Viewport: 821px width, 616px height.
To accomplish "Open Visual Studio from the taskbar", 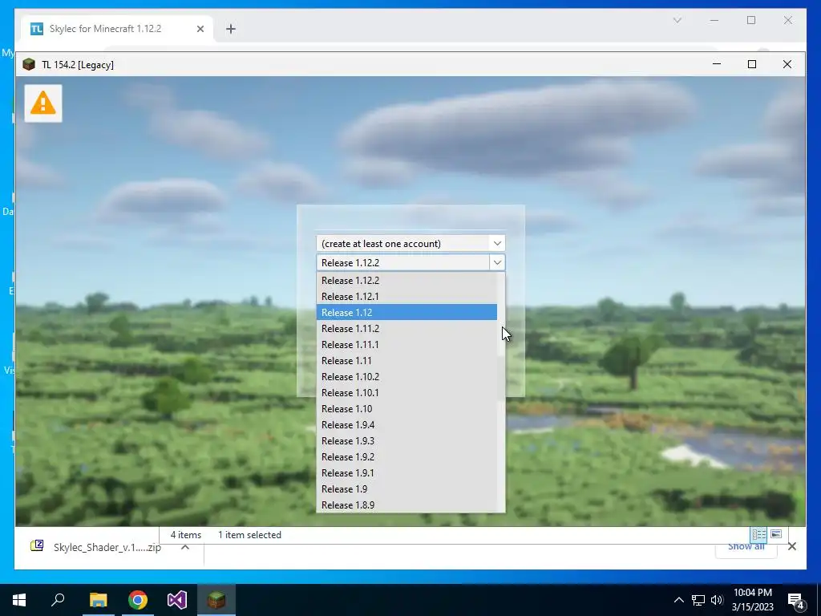I will [177, 600].
